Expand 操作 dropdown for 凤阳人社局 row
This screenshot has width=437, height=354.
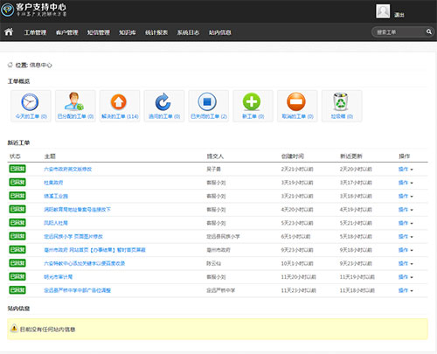pos(406,223)
